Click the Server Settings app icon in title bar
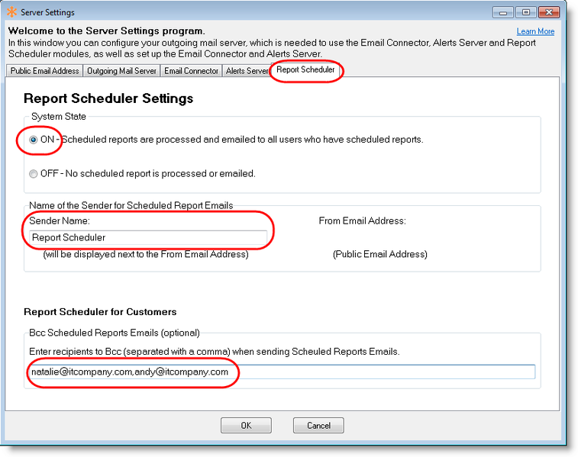This screenshot has height=457, width=578. pyautogui.click(x=11, y=12)
